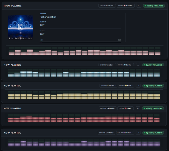Open ENGINE CavaCore dropdown in Kyoko panel
Screen dimensions: 169x151
coord(108,108)
